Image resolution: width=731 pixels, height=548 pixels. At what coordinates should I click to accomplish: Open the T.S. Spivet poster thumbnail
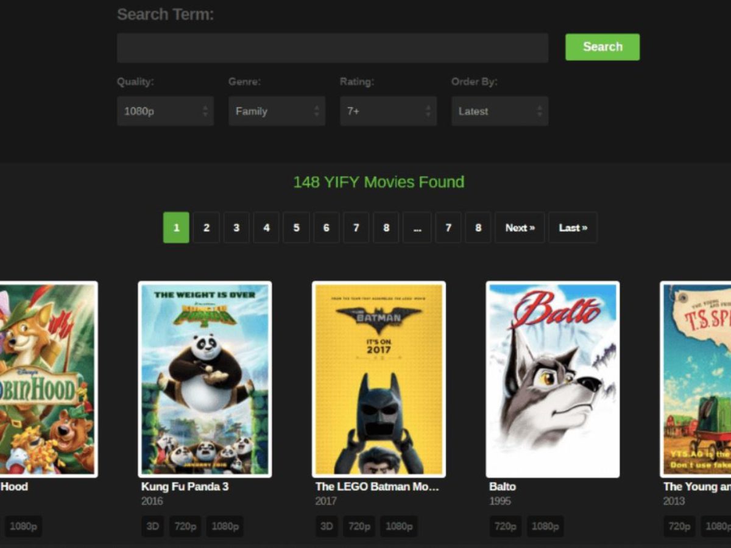696,379
